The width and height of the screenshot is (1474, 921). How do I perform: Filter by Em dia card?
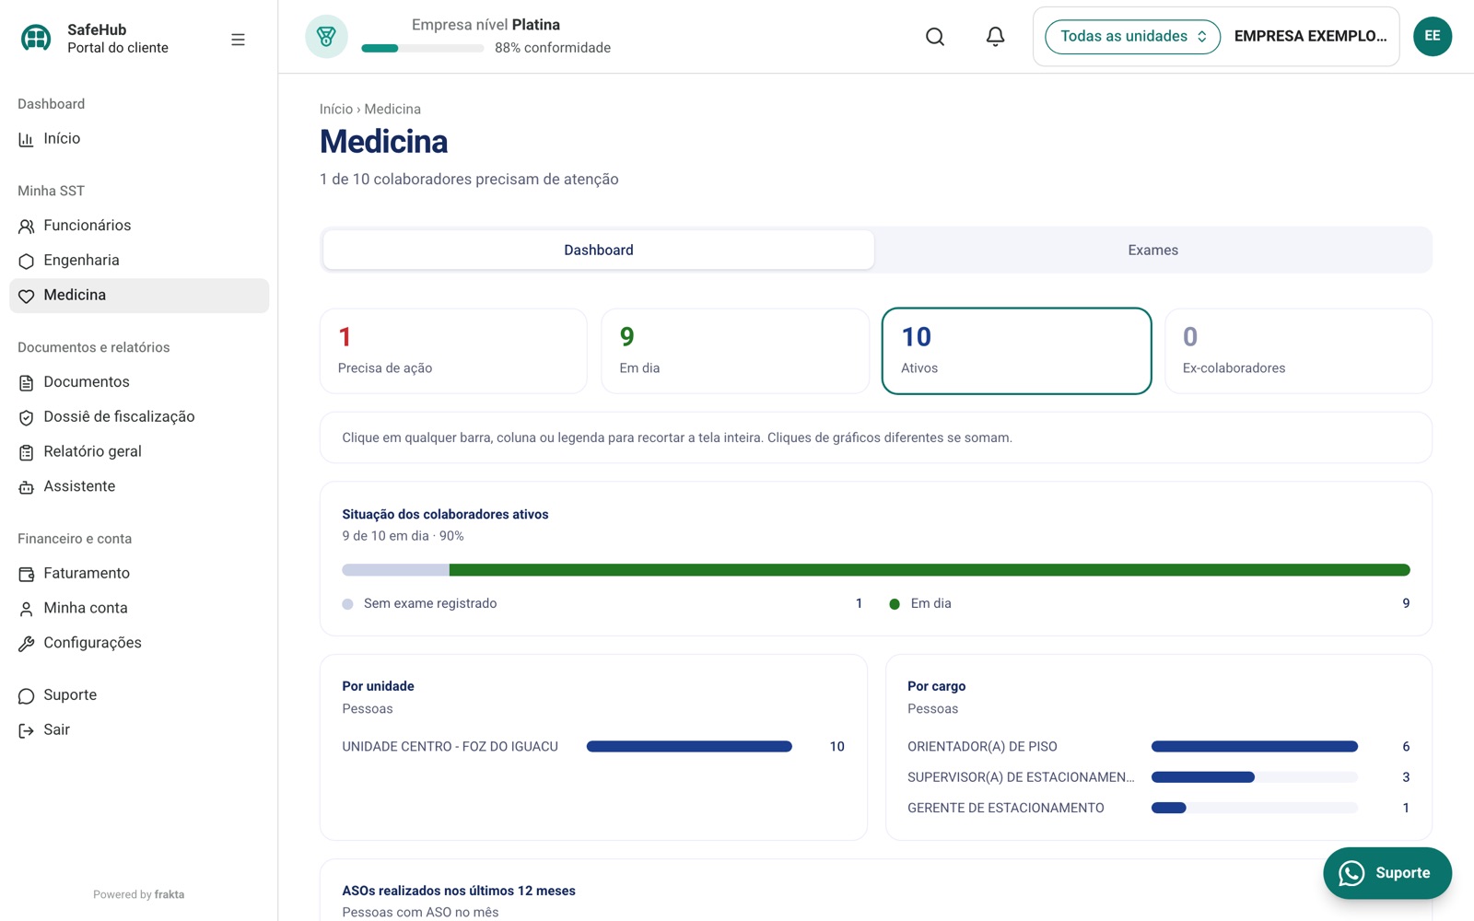point(735,351)
